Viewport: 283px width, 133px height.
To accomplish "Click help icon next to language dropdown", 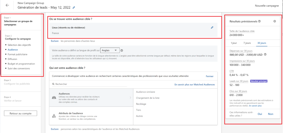I will point(122,50).
